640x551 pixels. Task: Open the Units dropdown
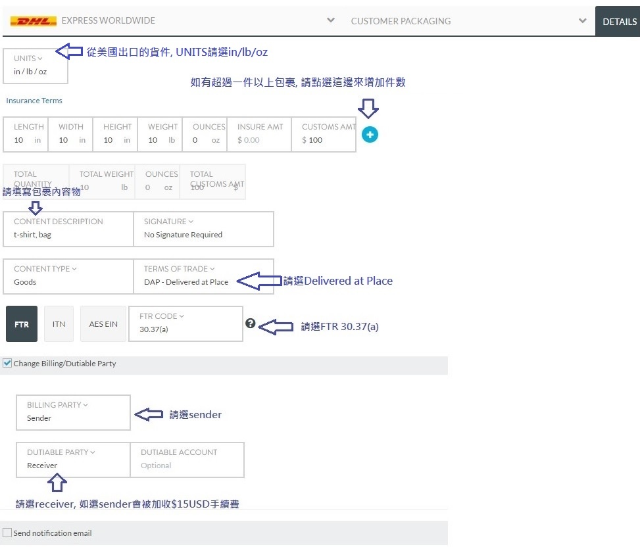click(36, 66)
